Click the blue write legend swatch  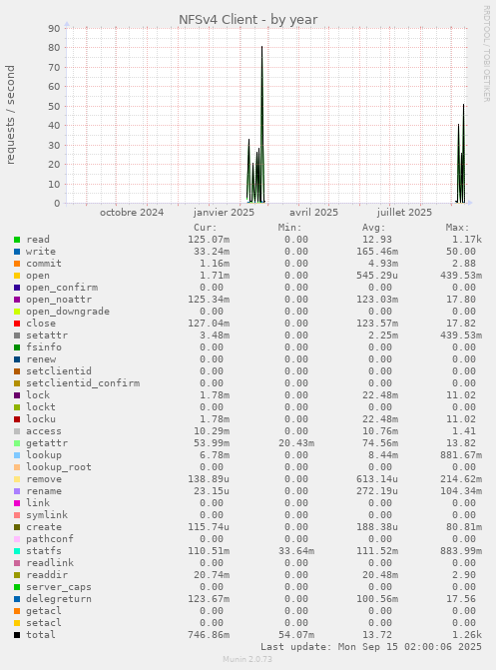click(17, 252)
